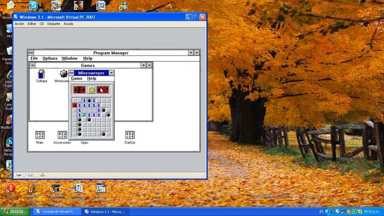384x216 pixels.
Task: Click the Games window maximize up arrow
Action: 149,65
